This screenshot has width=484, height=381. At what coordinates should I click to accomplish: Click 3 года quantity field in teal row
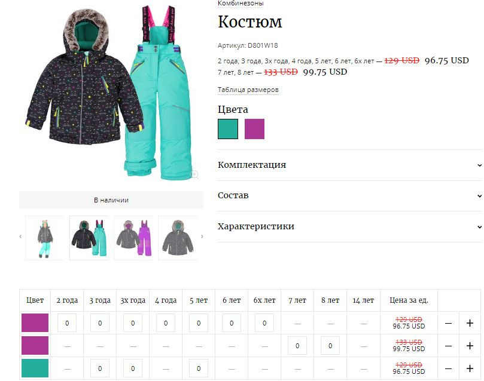pos(100,368)
